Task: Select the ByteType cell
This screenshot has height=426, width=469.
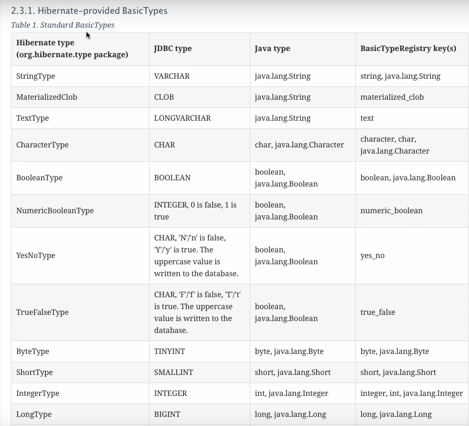Action: point(80,351)
